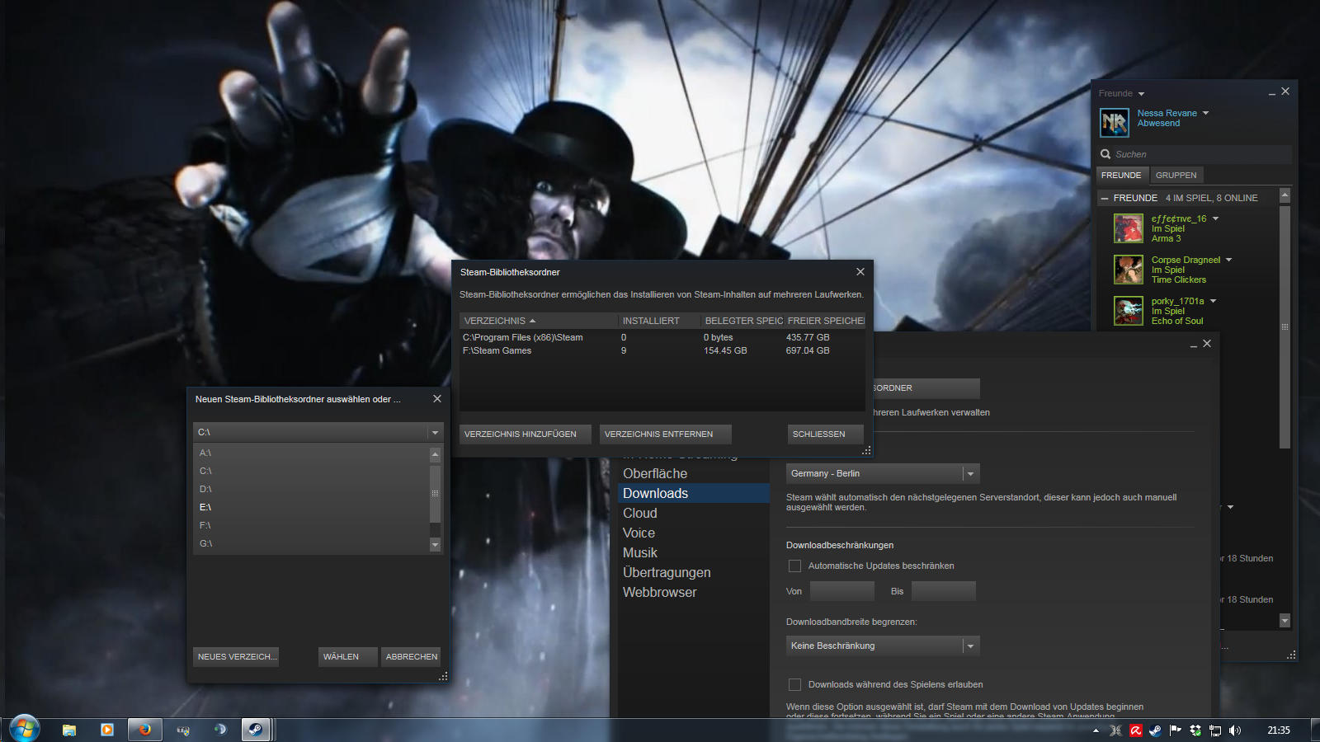Viewport: 1320px width, 742px height.
Task: Switch to the FREUNDE tab
Action: click(x=1121, y=175)
